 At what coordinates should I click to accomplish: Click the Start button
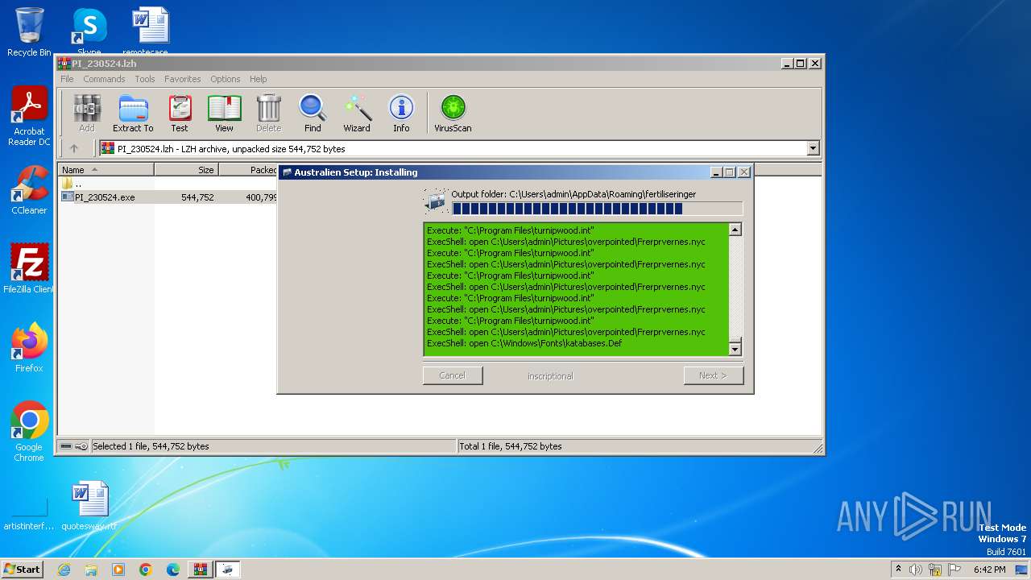23,569
